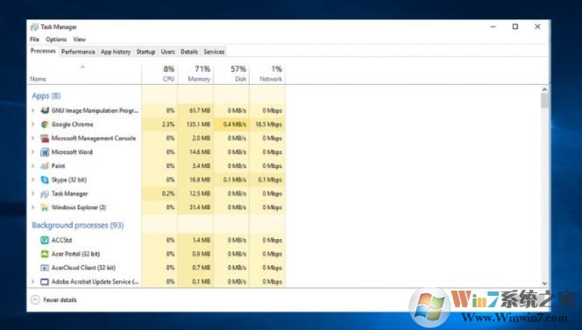The width and height of the screenshot is (582, 330).
Task: Click Skype disk value 0.1 MB/s
Action: (235, 179)
